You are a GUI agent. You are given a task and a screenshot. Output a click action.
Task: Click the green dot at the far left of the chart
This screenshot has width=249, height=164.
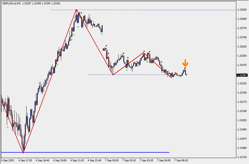pos(8,127)
